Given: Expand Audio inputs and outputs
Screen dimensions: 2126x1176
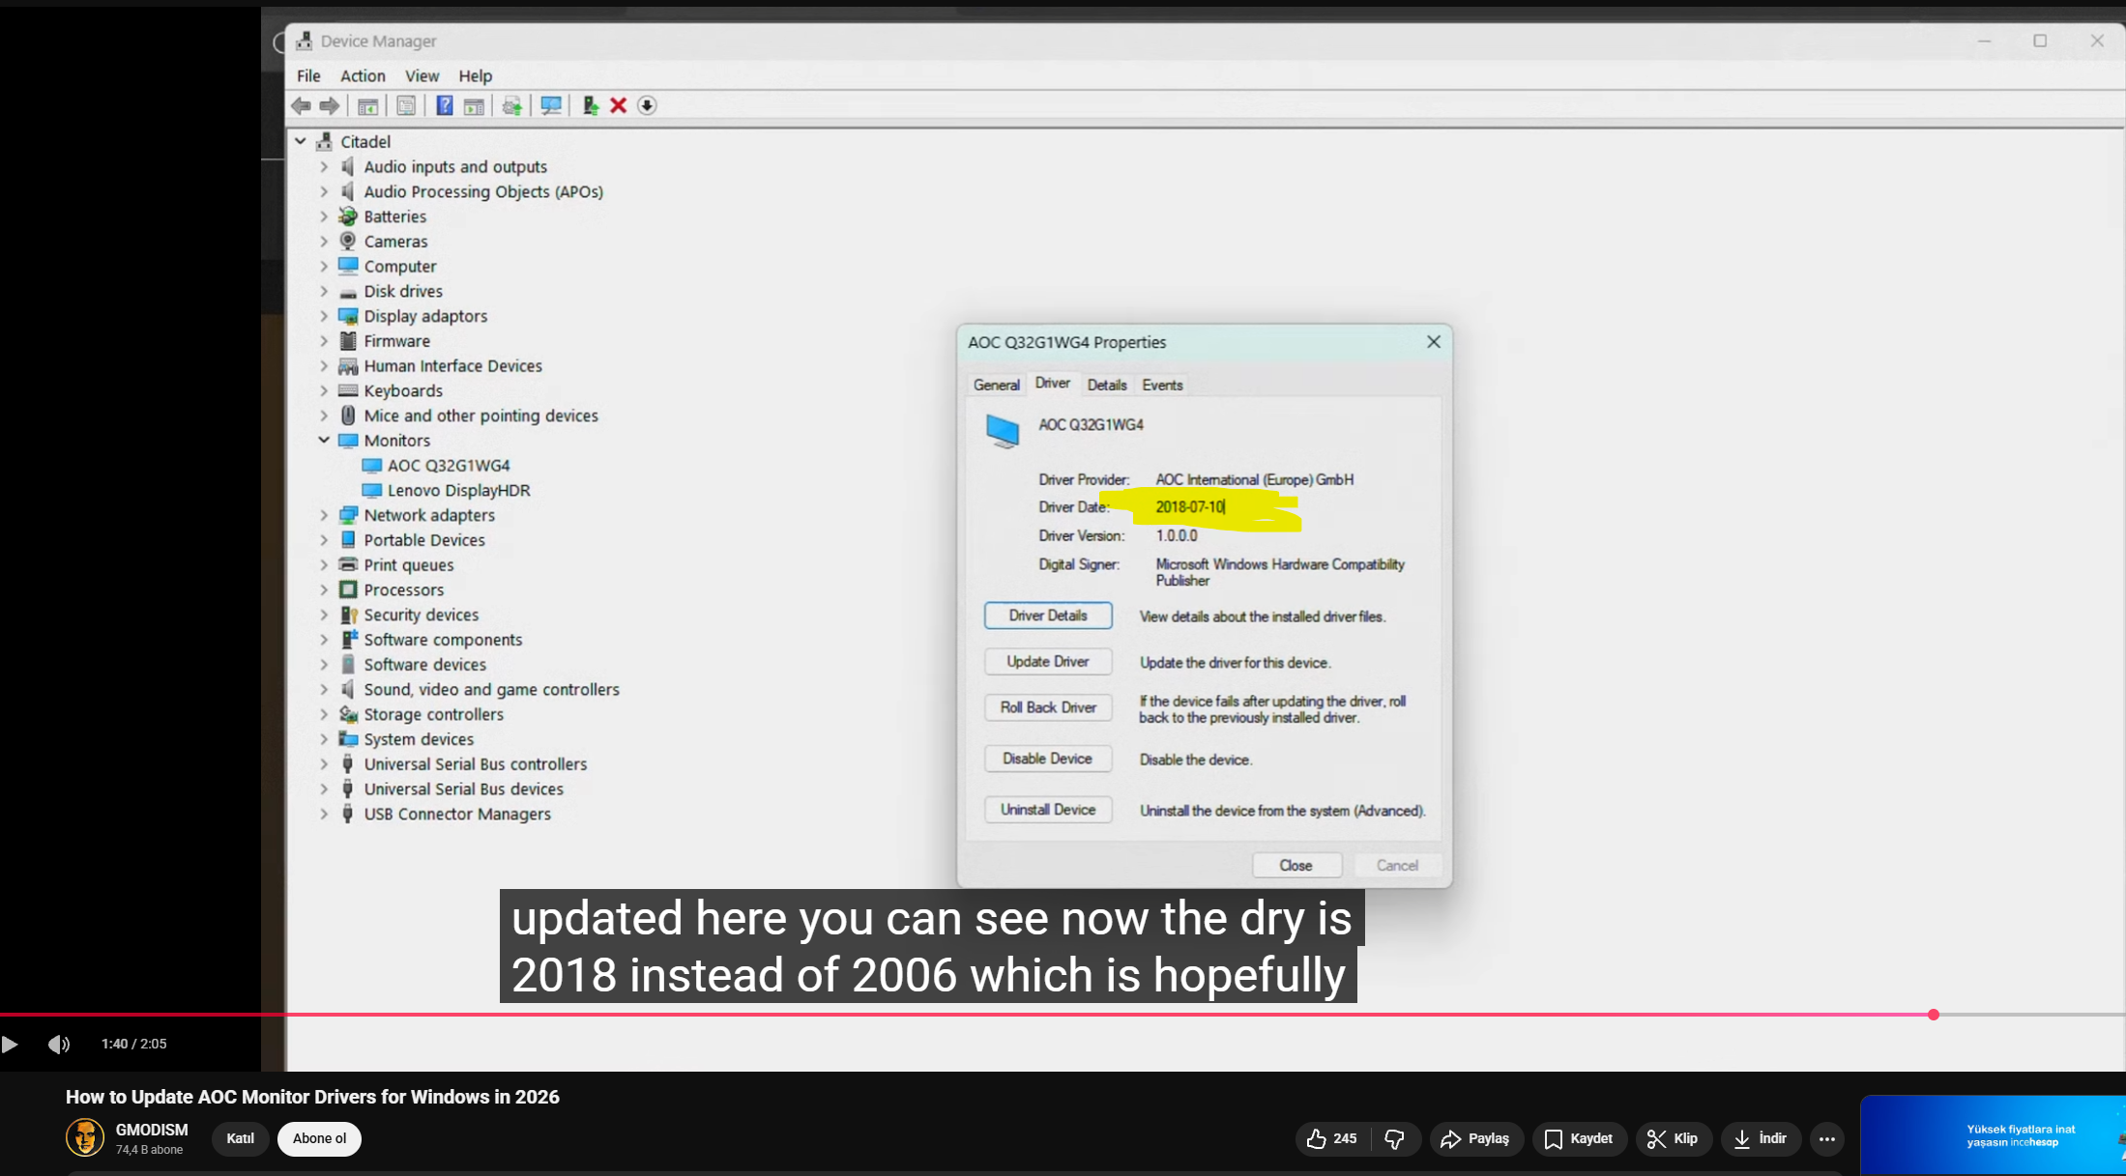Looking at the screenshot, I should pyautogui.click(x=325, y=166).
